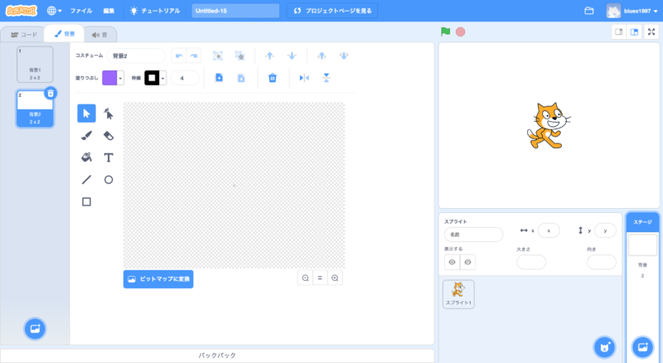Select the Circle tool

pyautogui.click(x=109, y=179)
